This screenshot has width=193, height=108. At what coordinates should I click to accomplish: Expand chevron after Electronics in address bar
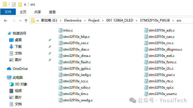pyautogui.click(x=85, y=20)
